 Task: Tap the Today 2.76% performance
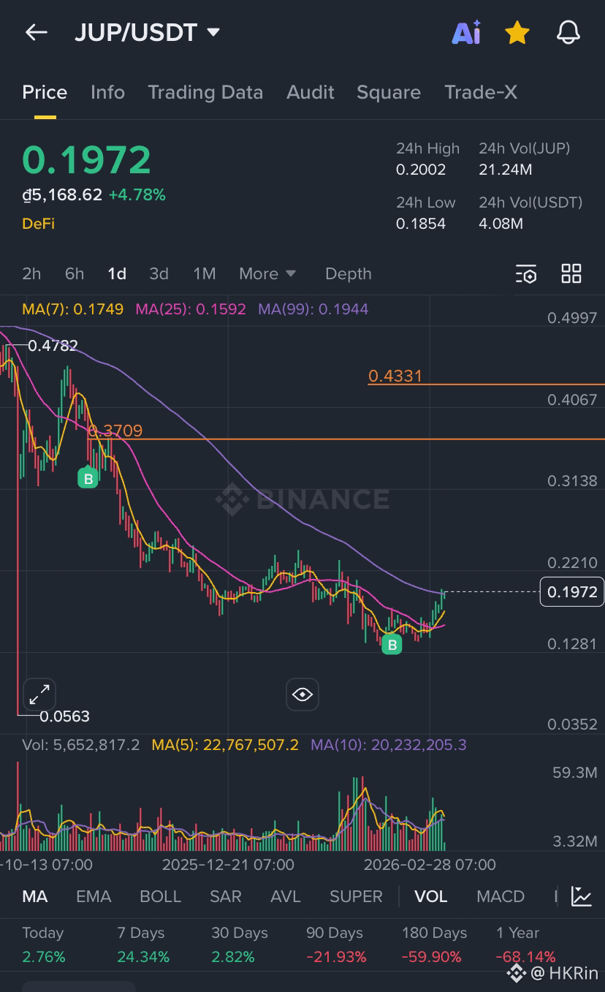(44, 944)
